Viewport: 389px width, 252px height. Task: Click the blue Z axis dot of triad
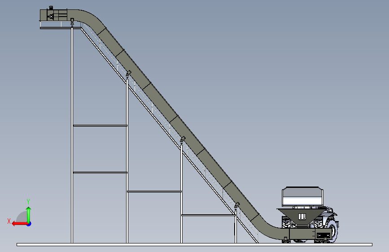(x=29, y=224)
